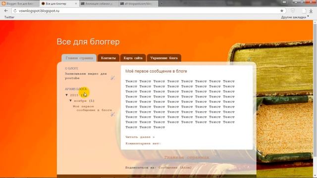The image size is (317, 178).
Task: Click the shield protection icon in the toolbar
Action: [293, 11]
